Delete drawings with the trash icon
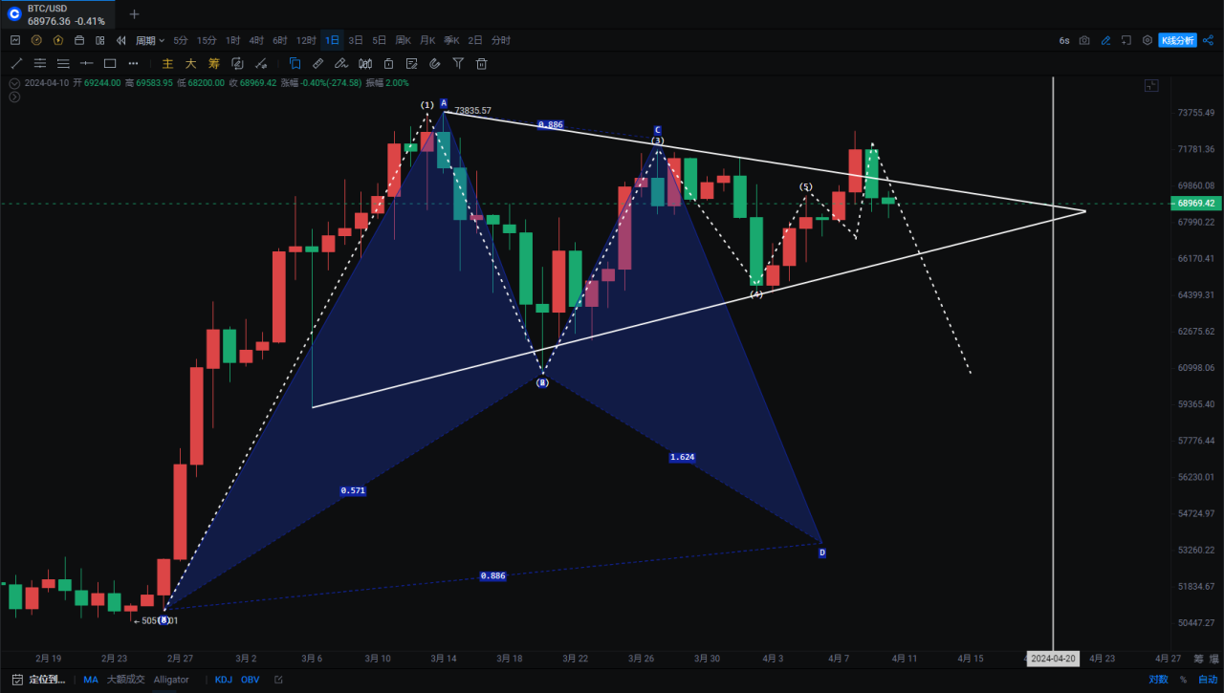 point(482,64)
